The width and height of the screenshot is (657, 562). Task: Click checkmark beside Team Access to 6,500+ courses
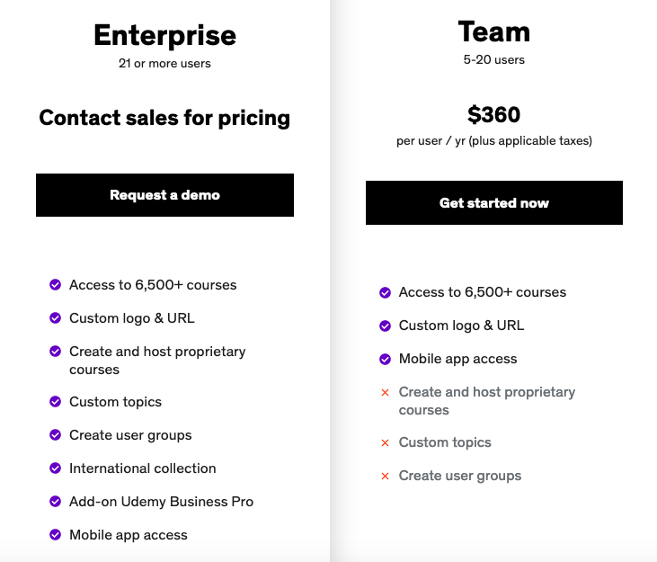(x=385, y=292)
